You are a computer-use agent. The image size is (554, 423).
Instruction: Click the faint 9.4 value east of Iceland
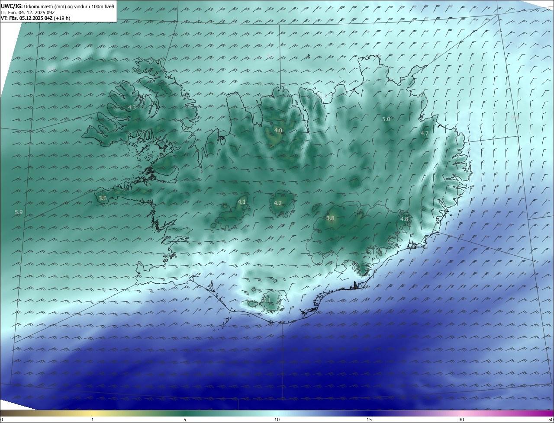[515, 117]
